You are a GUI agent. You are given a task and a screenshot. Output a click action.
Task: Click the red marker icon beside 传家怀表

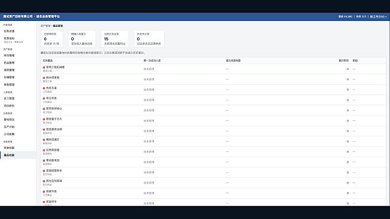[44, 191]
